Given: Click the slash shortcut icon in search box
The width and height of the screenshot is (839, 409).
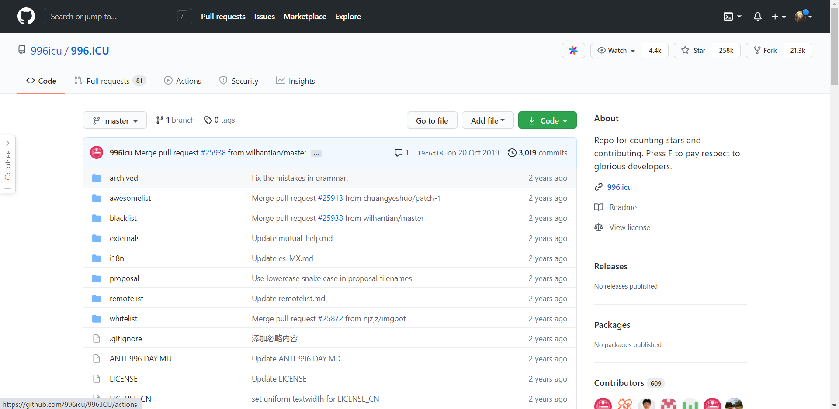Looking at the screenshot, I should [x=182, y=16].
